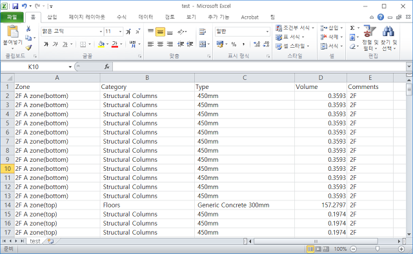The width and height of the screenshot is (413, 254).
Task: Click the Find and Select binoculars icon
Action: click(x=388, y=31)
